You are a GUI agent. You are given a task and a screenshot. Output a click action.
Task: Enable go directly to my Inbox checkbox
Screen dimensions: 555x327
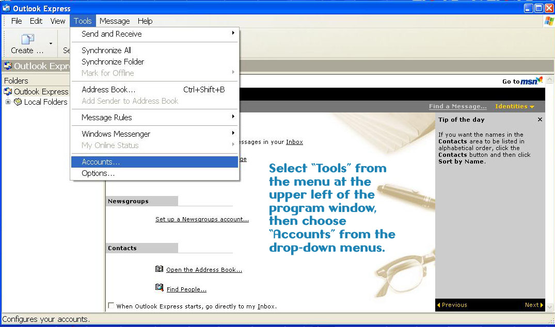coord(111,306)
